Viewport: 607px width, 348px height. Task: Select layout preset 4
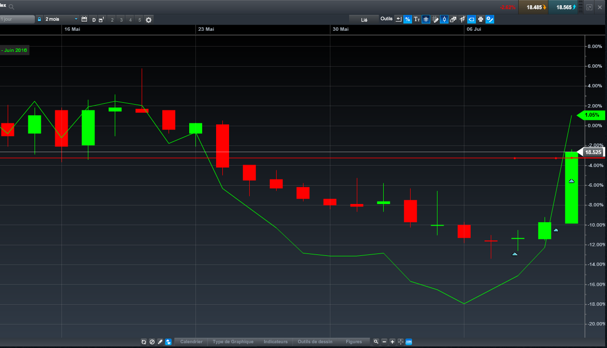pos(131,20)
